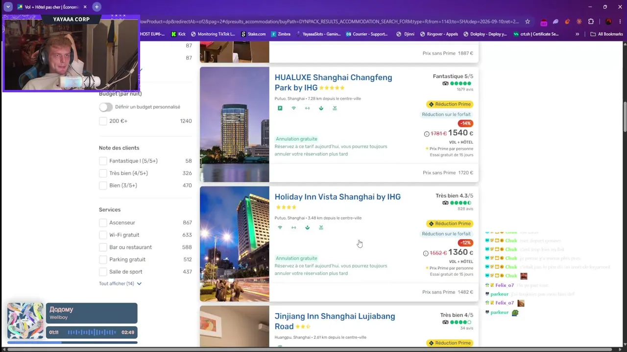Viewport: 627px width, 352px height.
Task: Open the All Bookmarks folder
Action: 606,34
